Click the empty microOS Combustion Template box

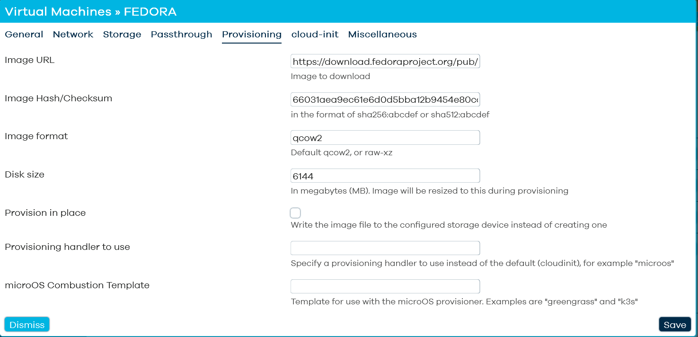[385, 286]
